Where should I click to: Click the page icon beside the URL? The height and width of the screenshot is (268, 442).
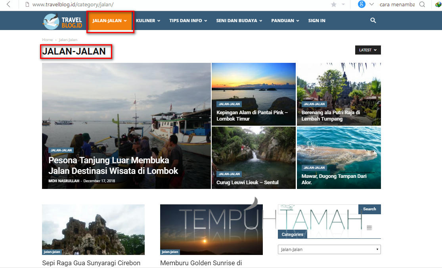pos(27,5)
